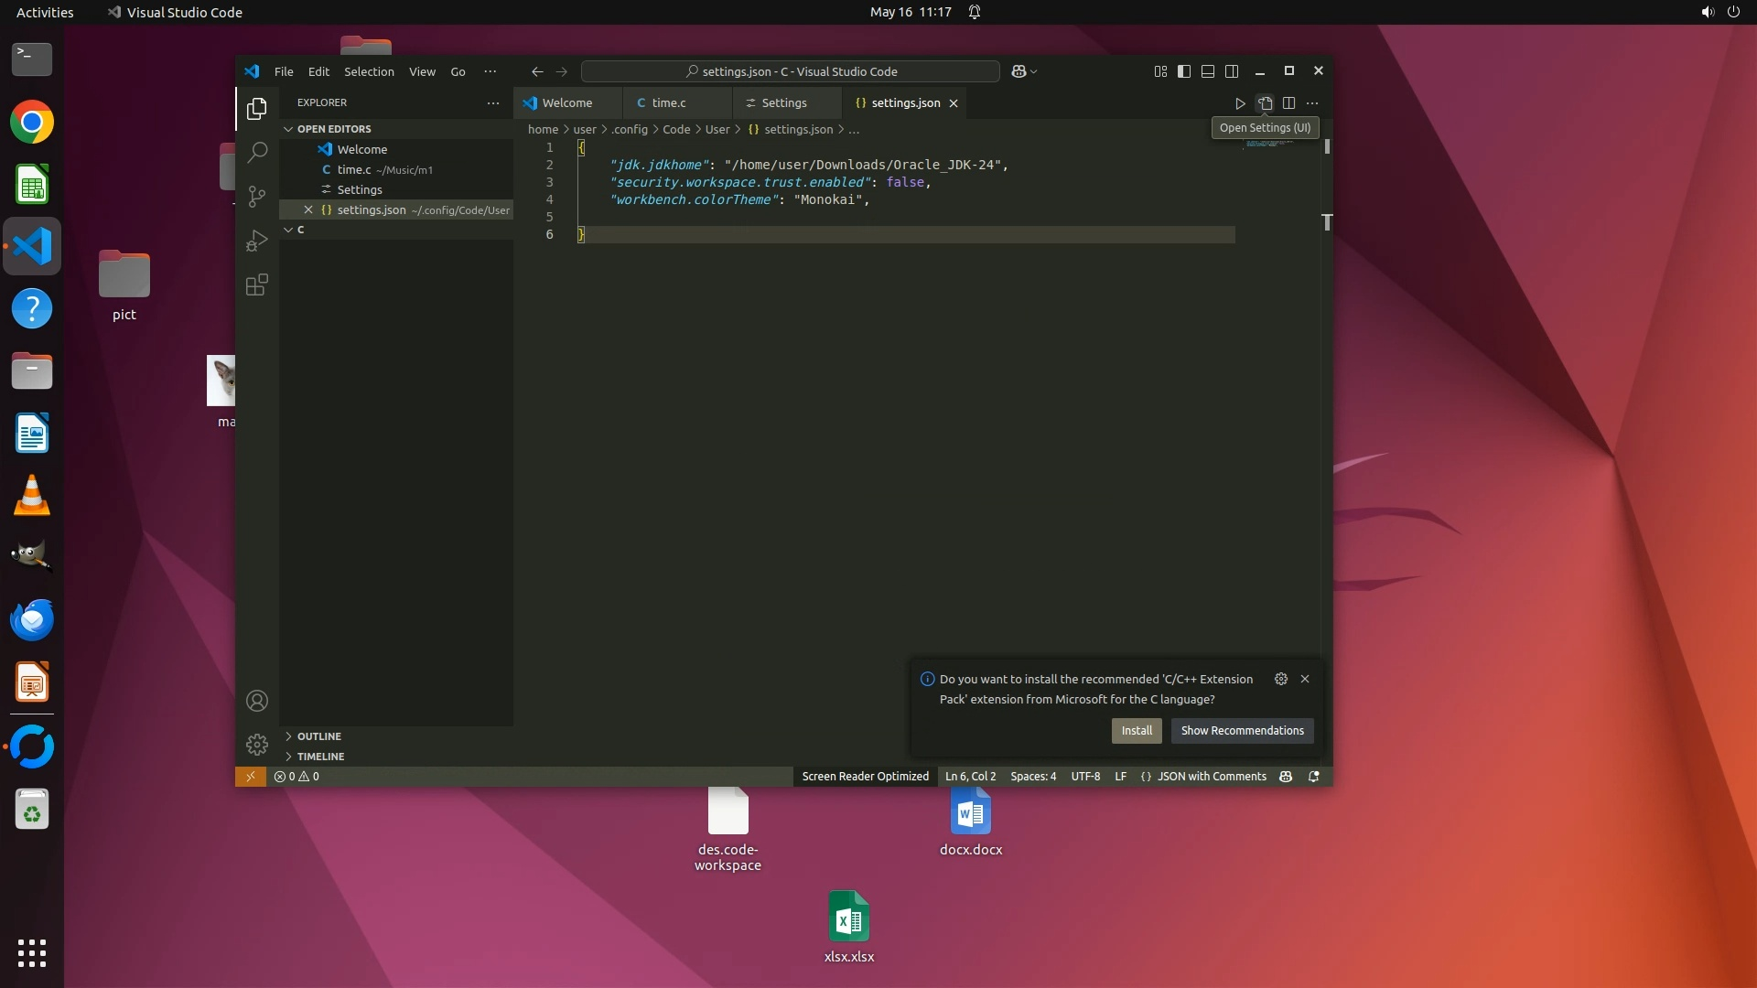Open the Manage gear icon in activity bar

(257, 745)
